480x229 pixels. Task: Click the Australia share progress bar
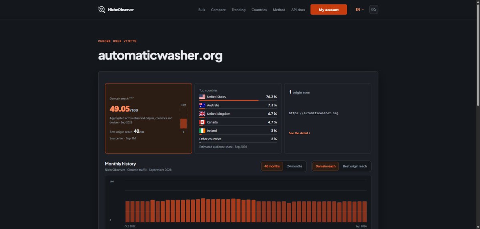[238, 108]
